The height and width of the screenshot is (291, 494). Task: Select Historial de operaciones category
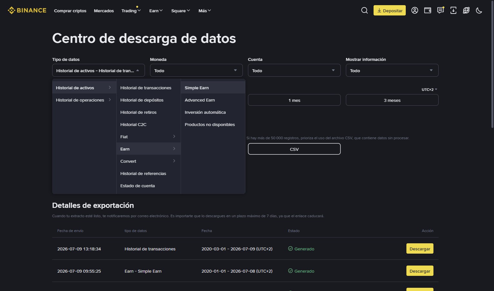pyautogui.click(x=84, y=100)
